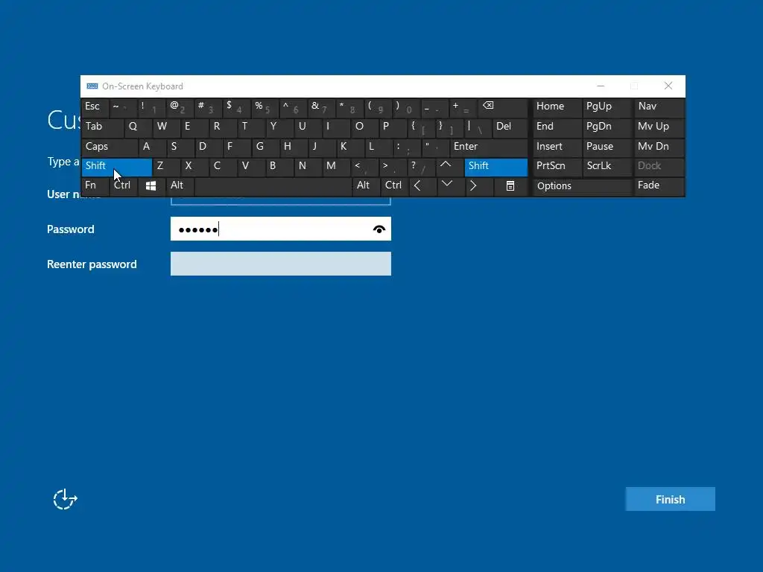763x572 pixels.
Task: Click the tilde key
Action: point(124,107)
